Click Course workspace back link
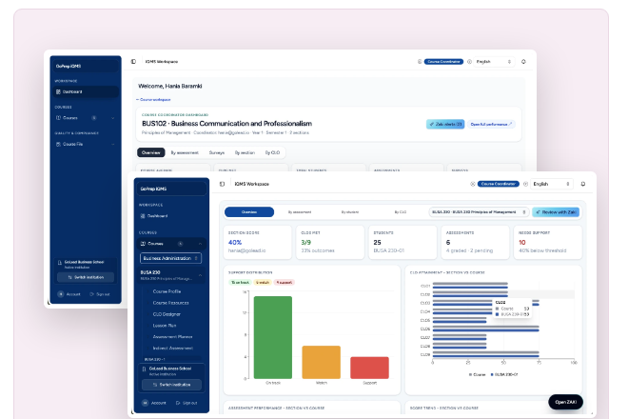This screenshot has width=628, height=419. click(x=153, y=99)
